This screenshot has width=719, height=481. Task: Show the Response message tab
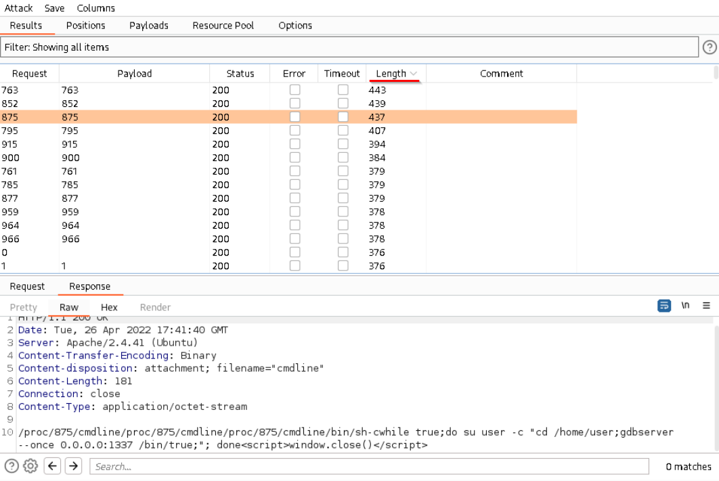point(90,287)
